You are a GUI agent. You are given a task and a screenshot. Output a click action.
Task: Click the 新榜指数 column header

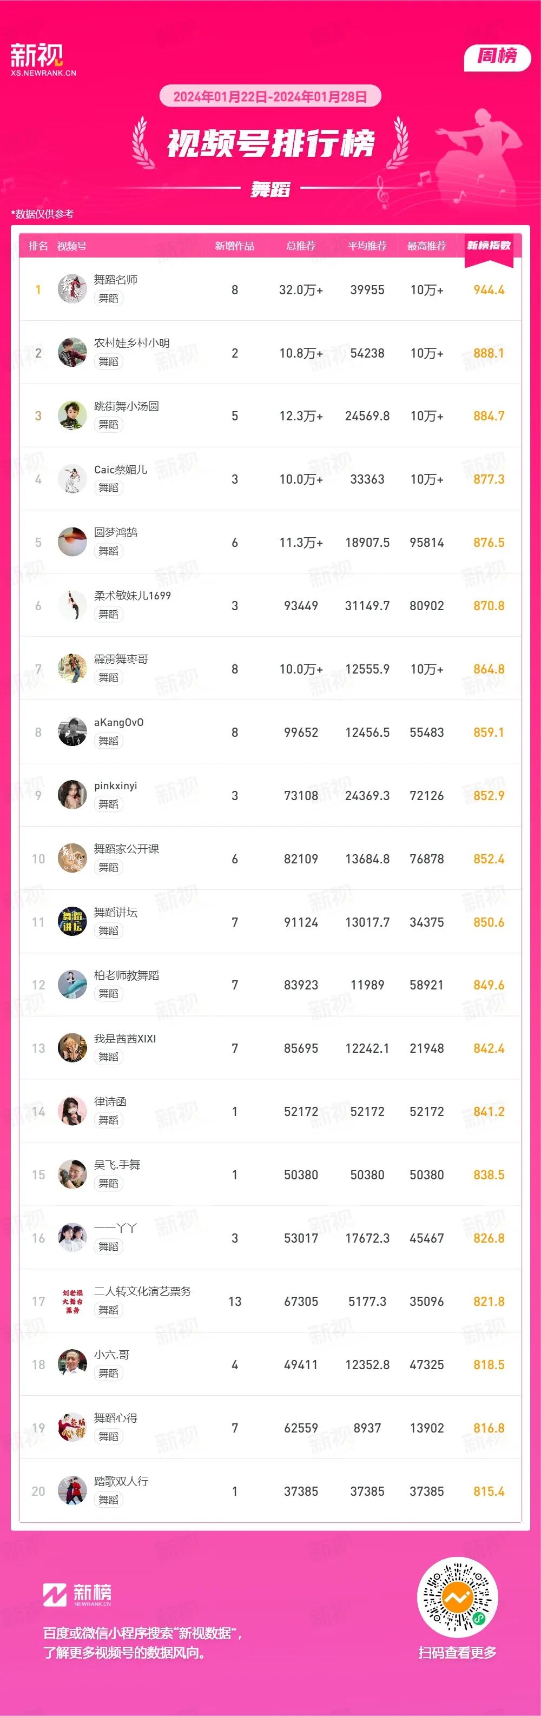489,246
